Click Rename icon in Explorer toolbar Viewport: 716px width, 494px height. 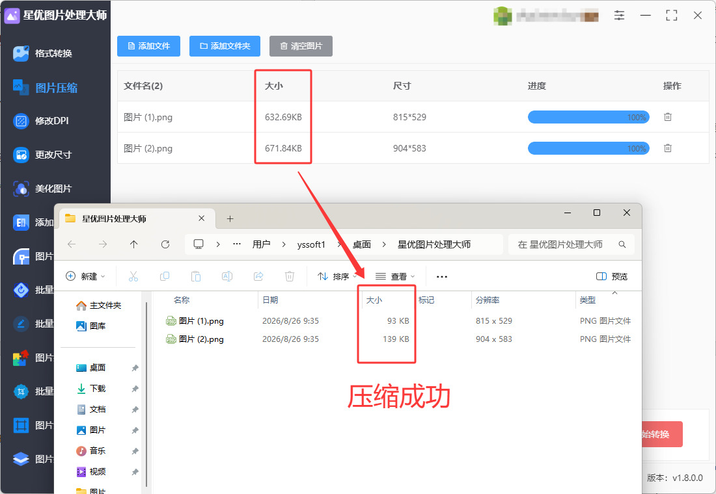pyautogui.click(x=227, y=276)
